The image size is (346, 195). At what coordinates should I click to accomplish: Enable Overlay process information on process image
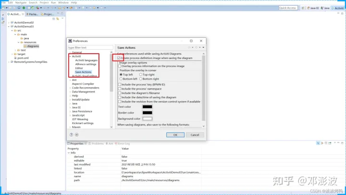(120, 66)
